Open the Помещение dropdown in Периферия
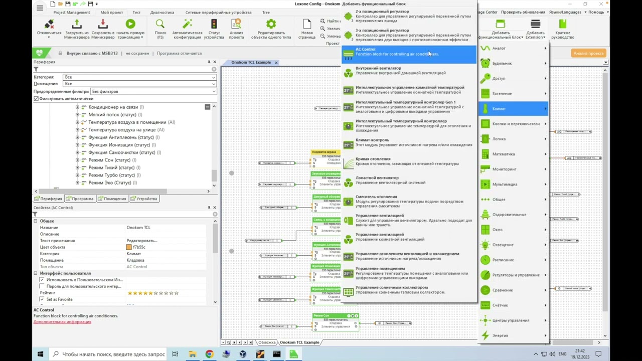The image size is (642, 361). click(140, 84)
